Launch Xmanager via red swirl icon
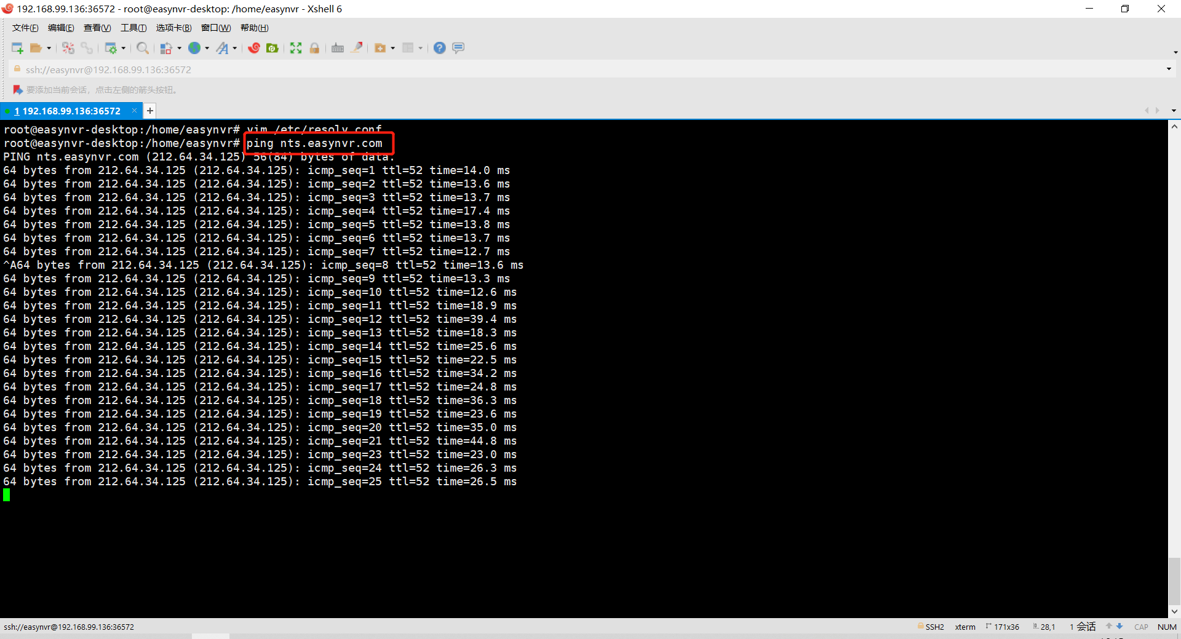 [x=254, y=48]
